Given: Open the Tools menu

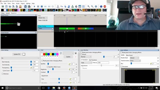Looking at the screenshot, I should (9, 3).
